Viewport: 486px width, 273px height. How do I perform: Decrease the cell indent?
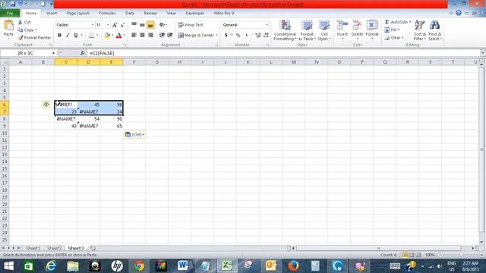[162, 35]
